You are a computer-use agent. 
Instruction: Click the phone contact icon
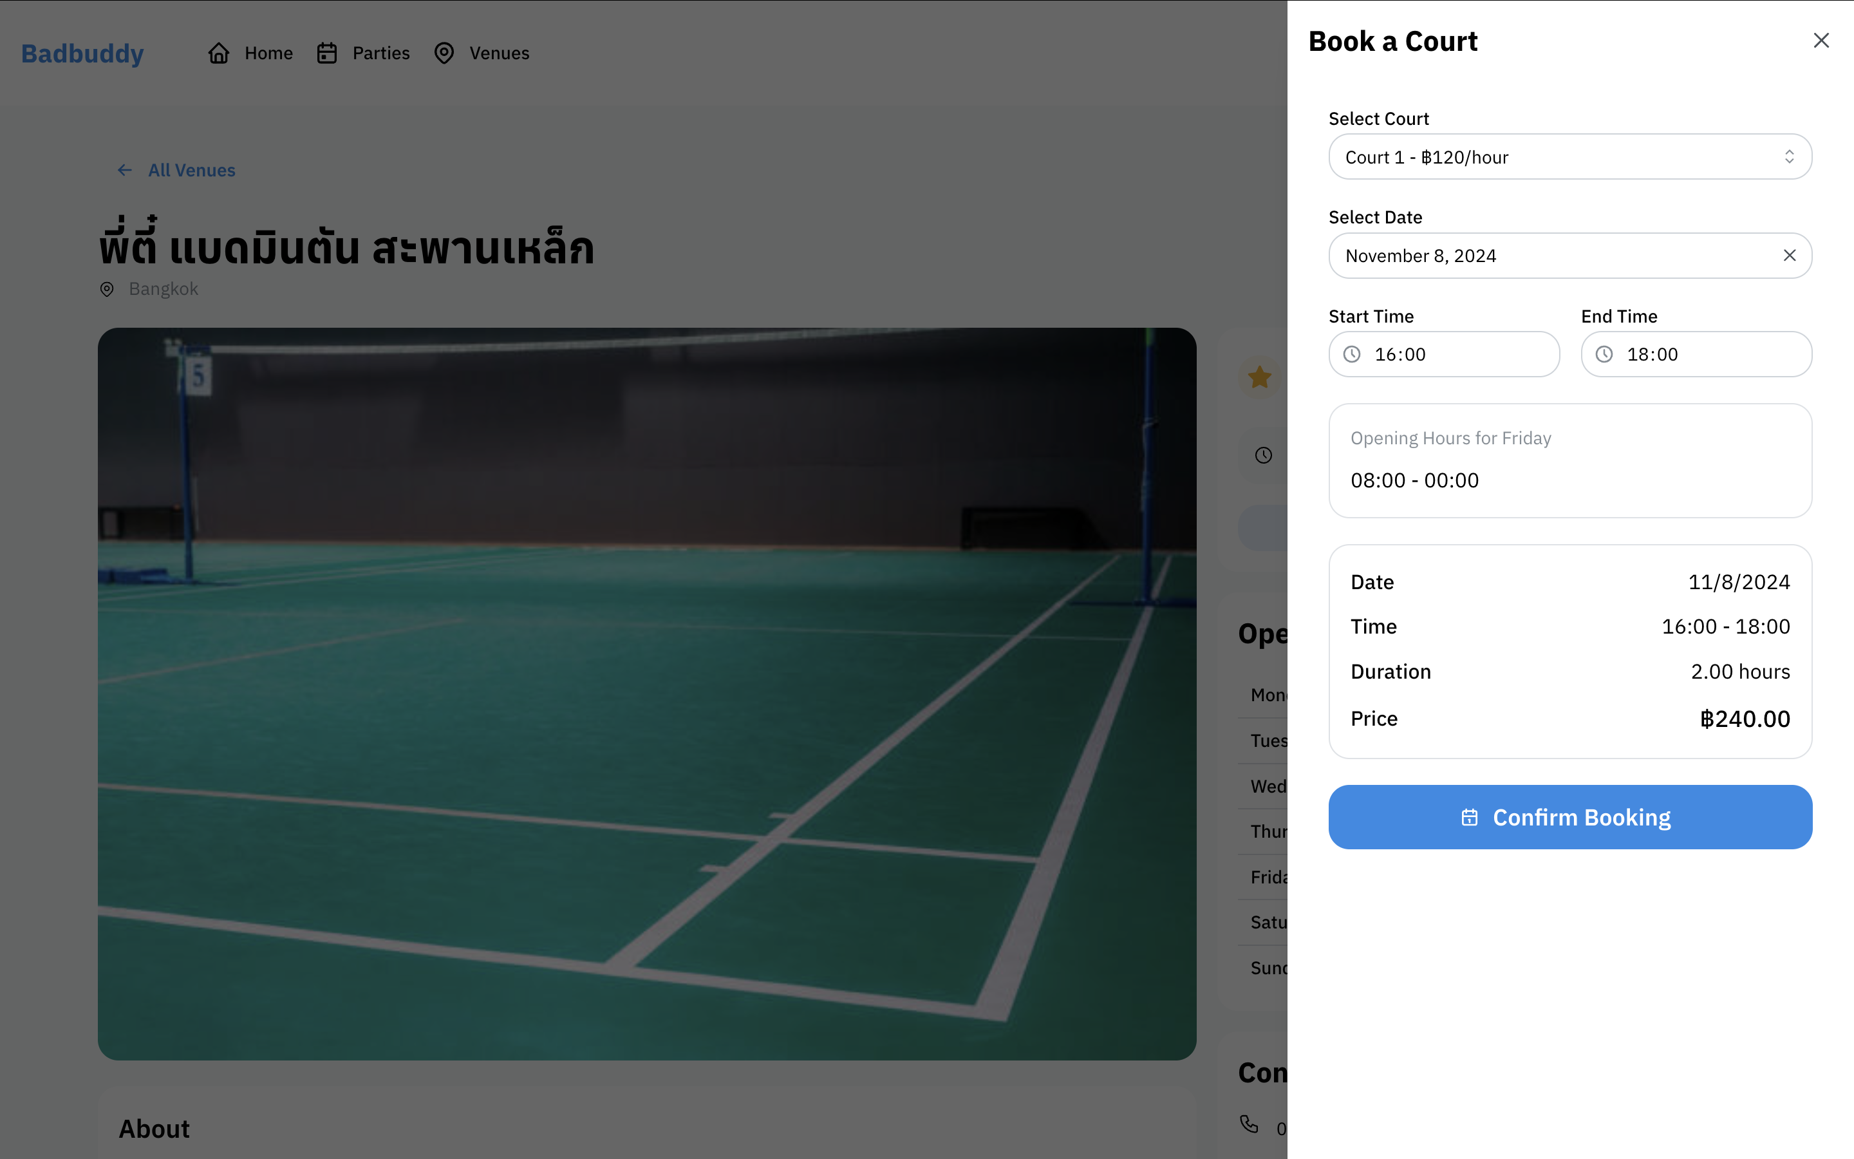point(1250,1124)
